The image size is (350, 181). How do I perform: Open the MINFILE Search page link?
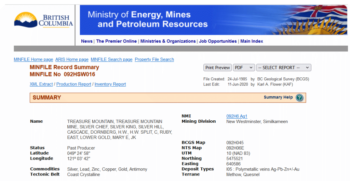click(x=111, y=59)
